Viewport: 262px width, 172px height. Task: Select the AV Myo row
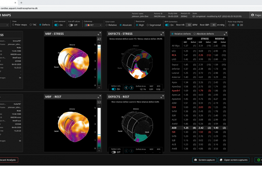coord(199,46)
